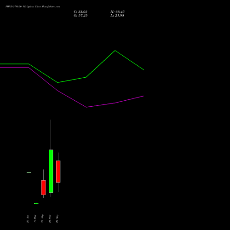Viewport: 230px width, 230px height.
Task: Select the opening price value 'O: 57.25'
Action: point(80,15)
